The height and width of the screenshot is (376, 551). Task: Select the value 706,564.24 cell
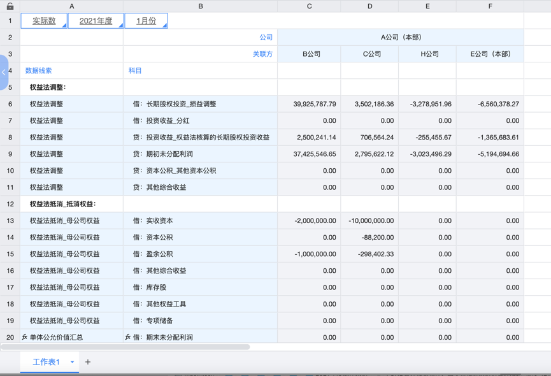point(369,138)
